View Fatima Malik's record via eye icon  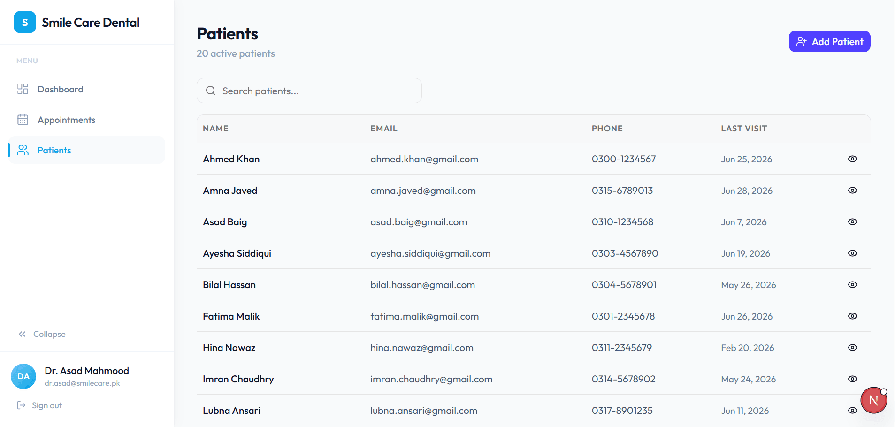click(852, 316)
